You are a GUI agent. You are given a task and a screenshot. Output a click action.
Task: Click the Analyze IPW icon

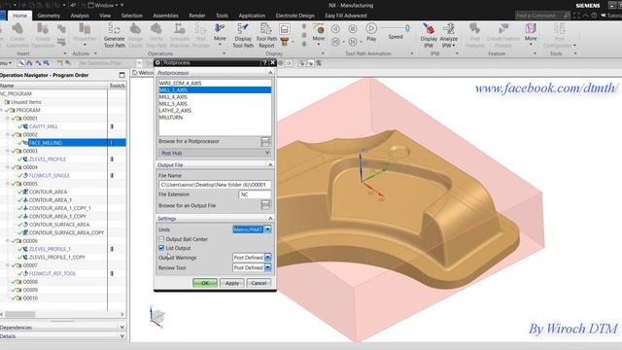coord(449,35)
